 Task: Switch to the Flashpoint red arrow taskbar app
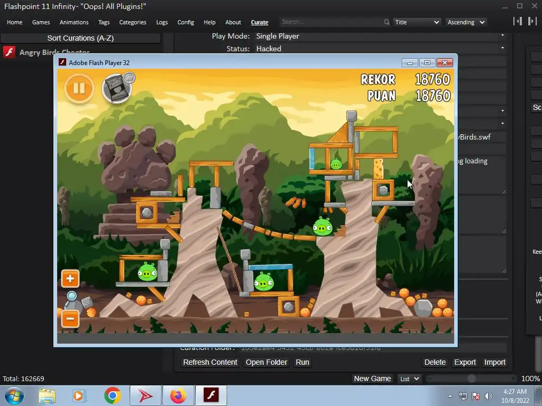tap(146, 395)
